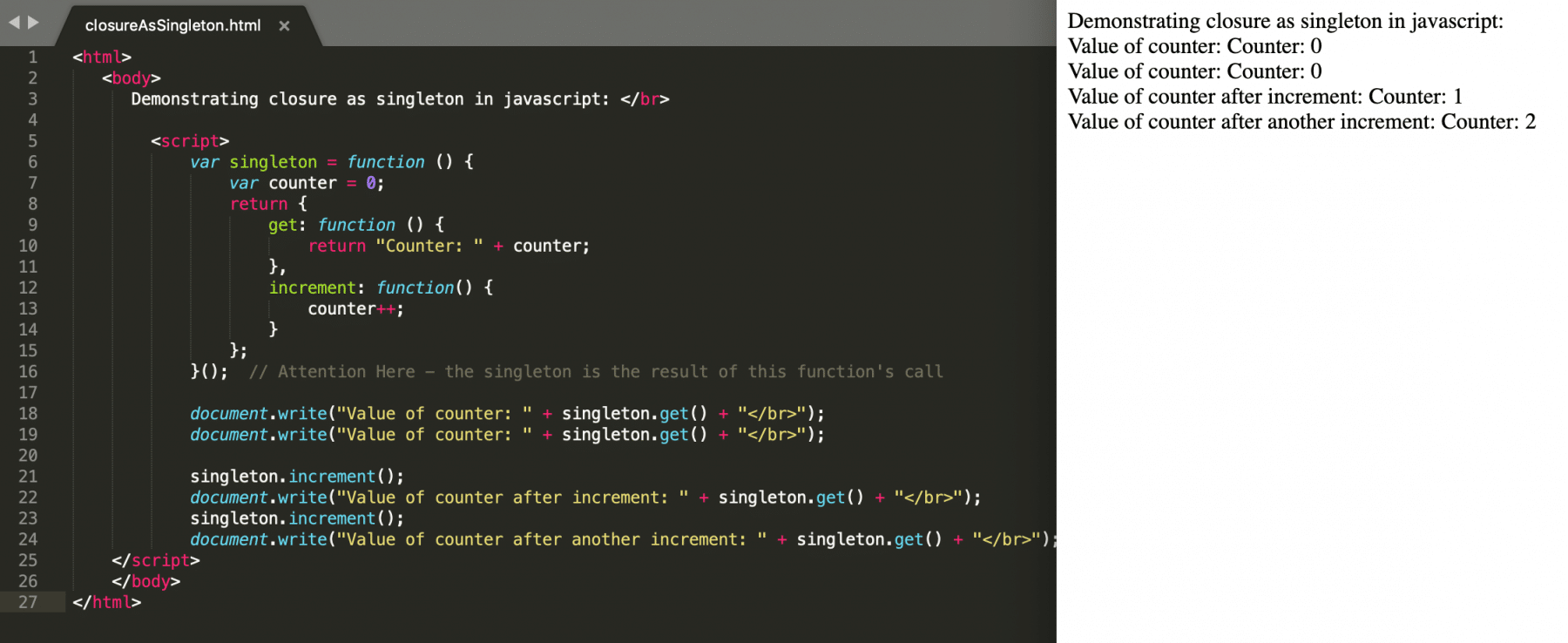Click line number 1 in the gutter
Viewport: 1568px width, 643px height.
pos(32,58)
